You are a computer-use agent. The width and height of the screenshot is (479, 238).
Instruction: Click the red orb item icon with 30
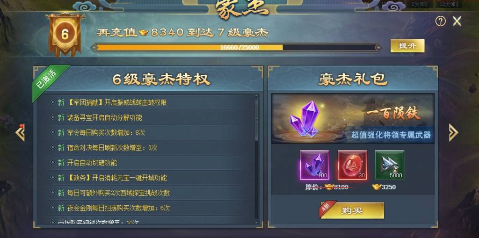[x=352, y=165]
